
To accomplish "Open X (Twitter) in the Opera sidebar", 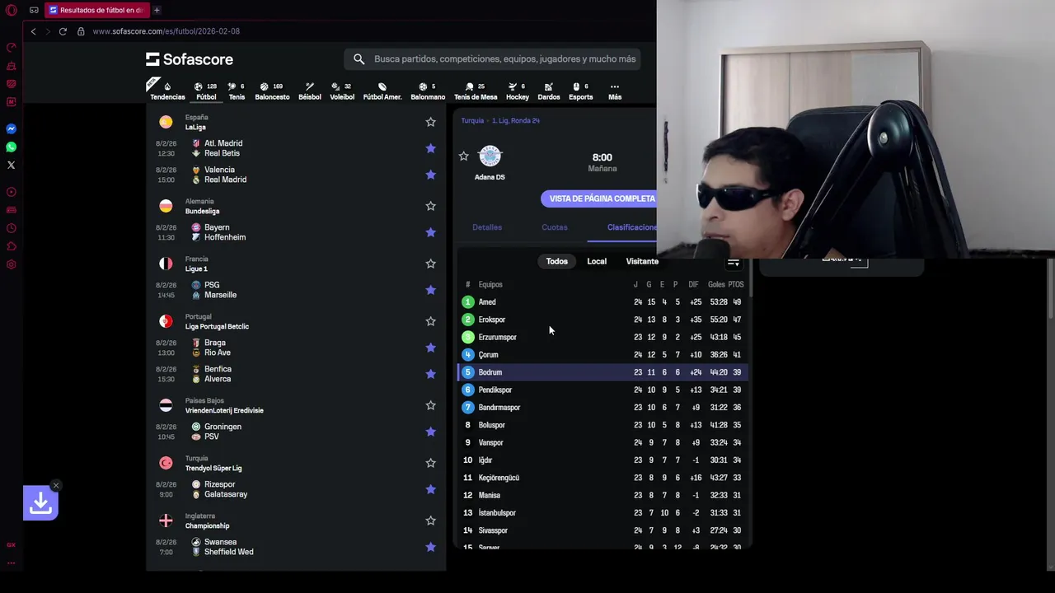I will pyautogui.click(x=12, y=166).
